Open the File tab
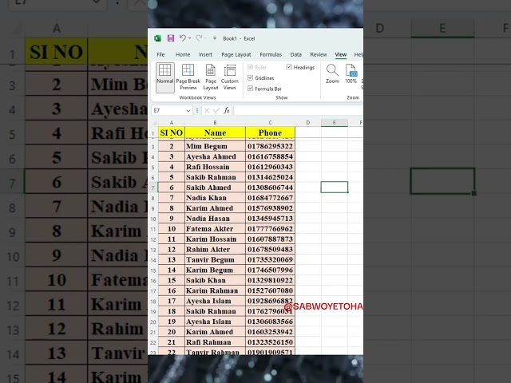 160,54
